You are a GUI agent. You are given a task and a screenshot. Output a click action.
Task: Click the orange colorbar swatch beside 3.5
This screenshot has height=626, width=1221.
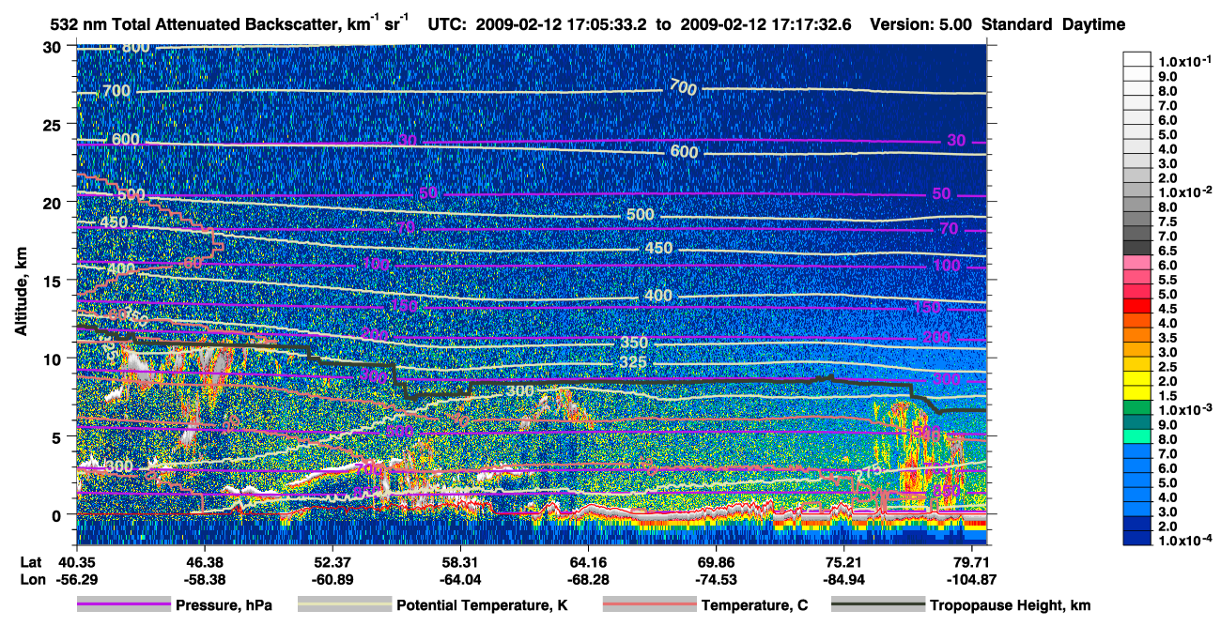tap(1136, 335)
